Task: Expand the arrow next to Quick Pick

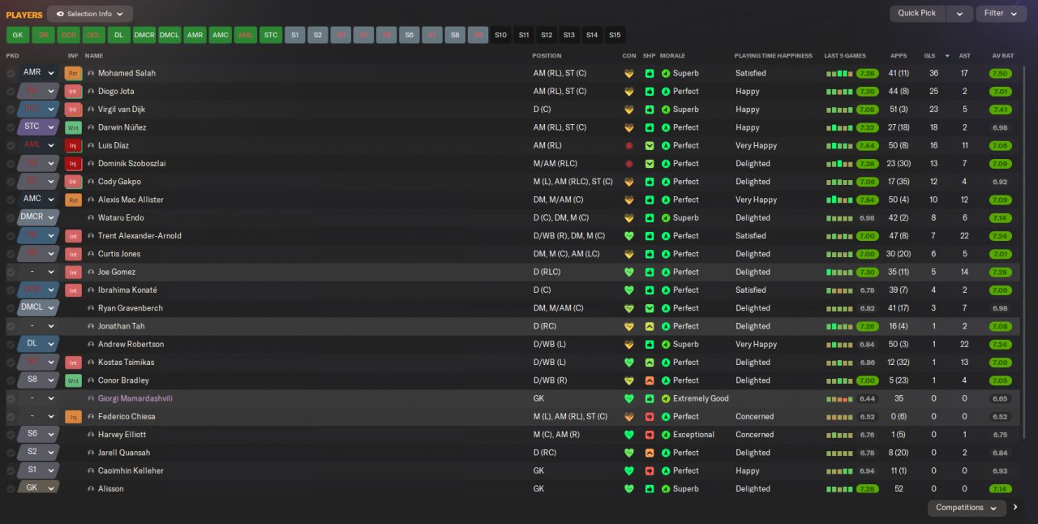Action: pyautogui.click(x=959, y=14)
